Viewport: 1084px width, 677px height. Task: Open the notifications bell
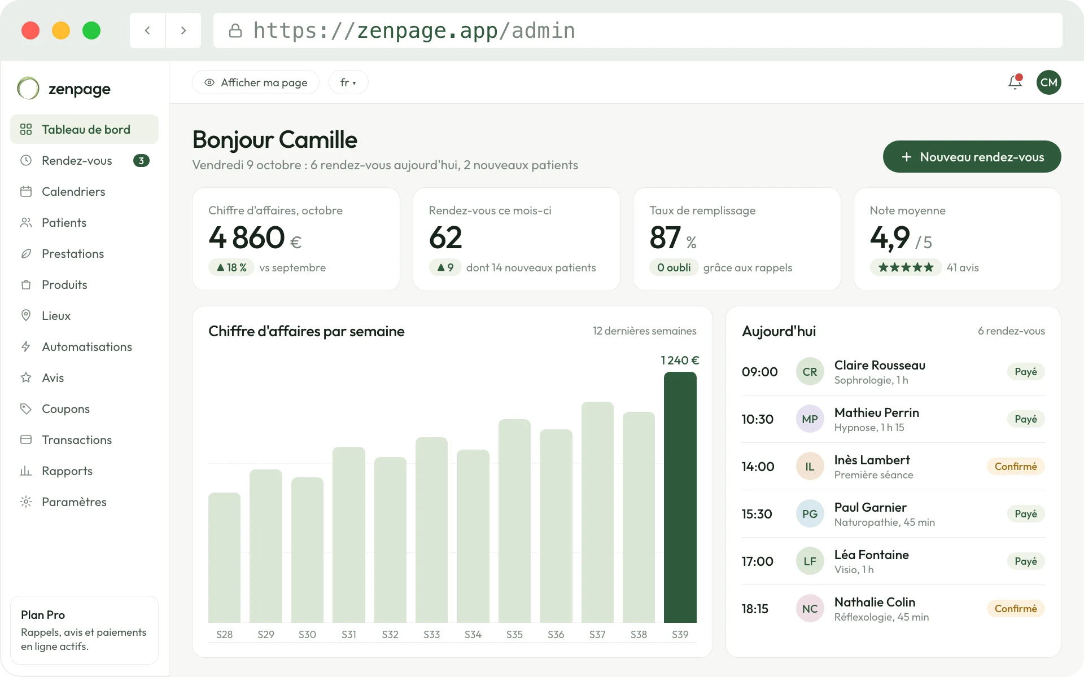(x=1015, y=82)
